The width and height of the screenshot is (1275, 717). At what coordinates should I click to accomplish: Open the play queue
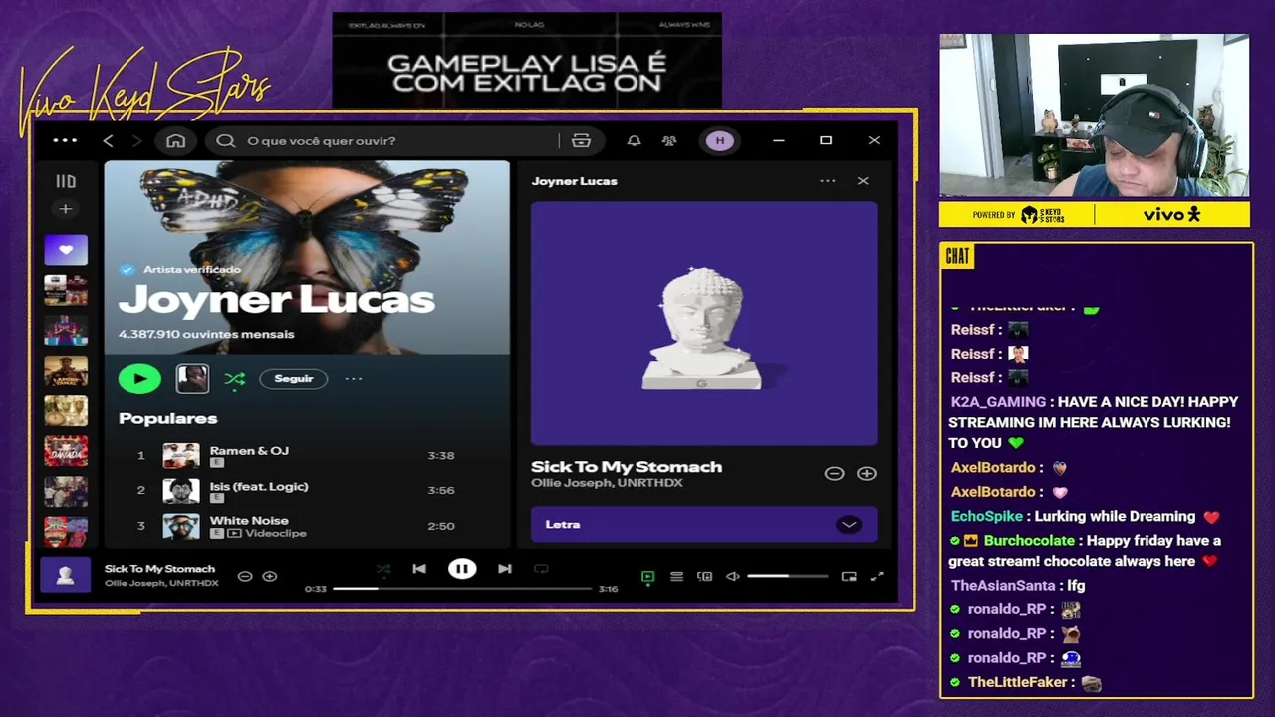pos(676,576)
